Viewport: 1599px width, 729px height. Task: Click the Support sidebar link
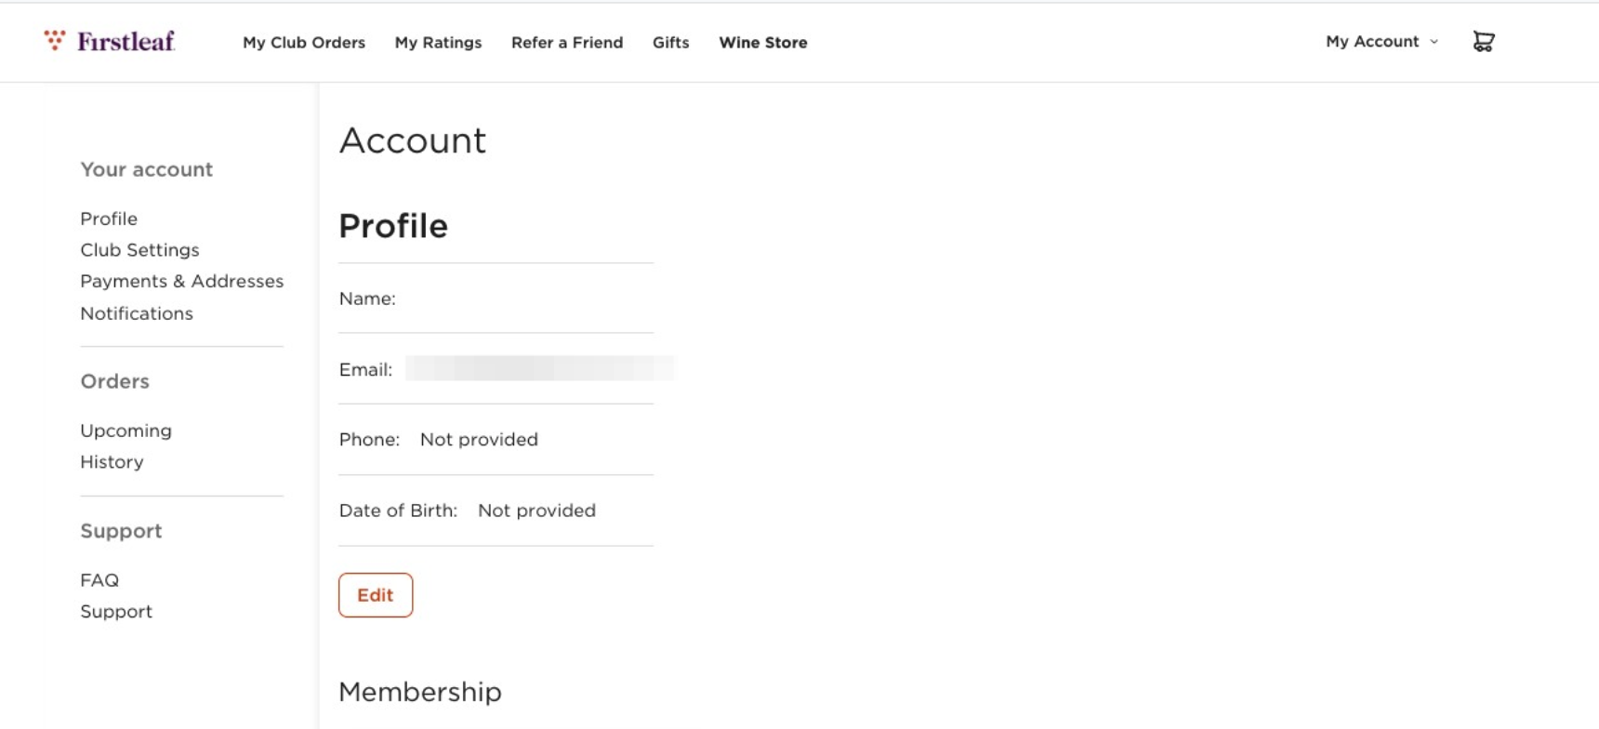(116, 612)
